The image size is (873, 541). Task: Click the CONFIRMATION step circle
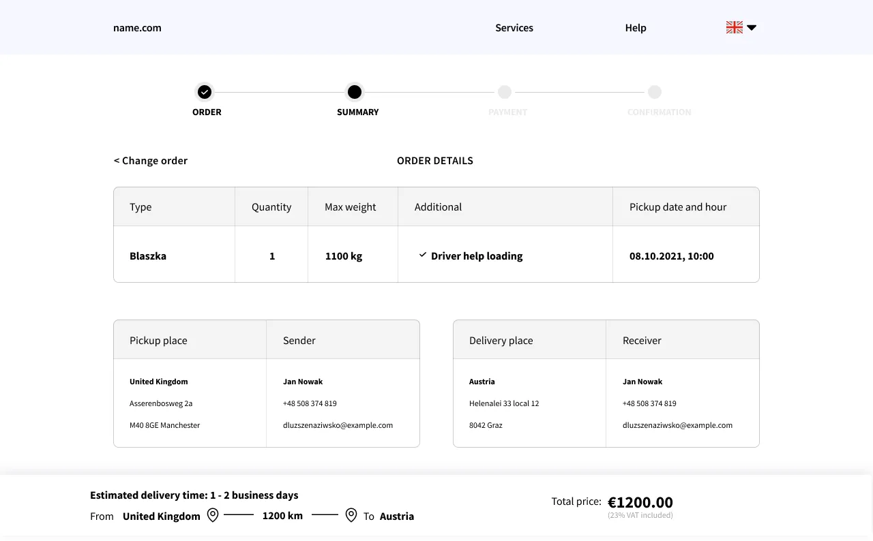[x=655, y=92]
